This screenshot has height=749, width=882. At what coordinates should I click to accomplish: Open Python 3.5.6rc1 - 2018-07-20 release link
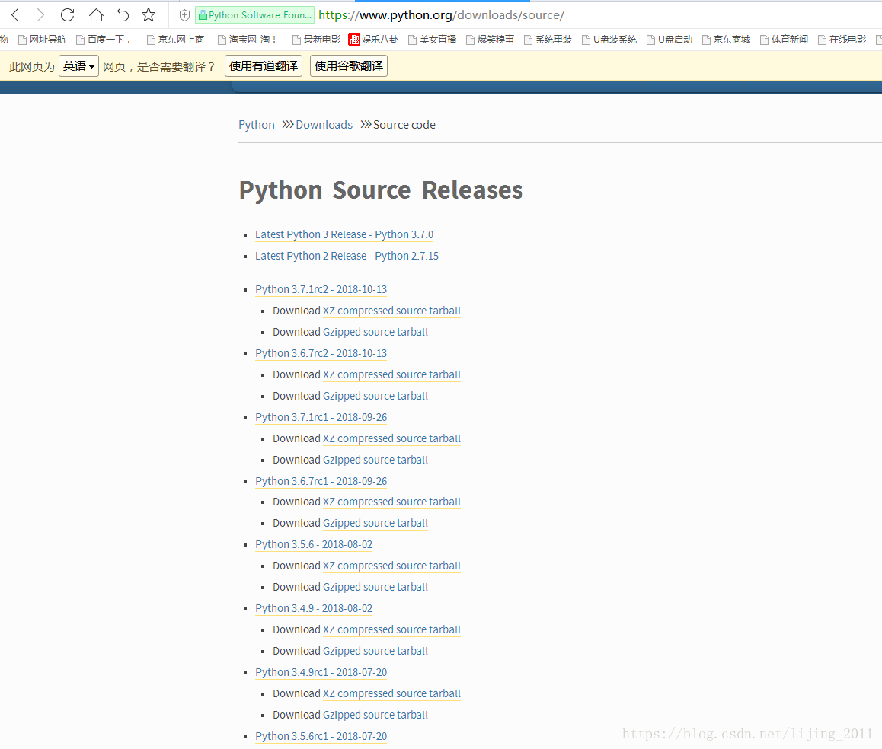coord(321,737)
